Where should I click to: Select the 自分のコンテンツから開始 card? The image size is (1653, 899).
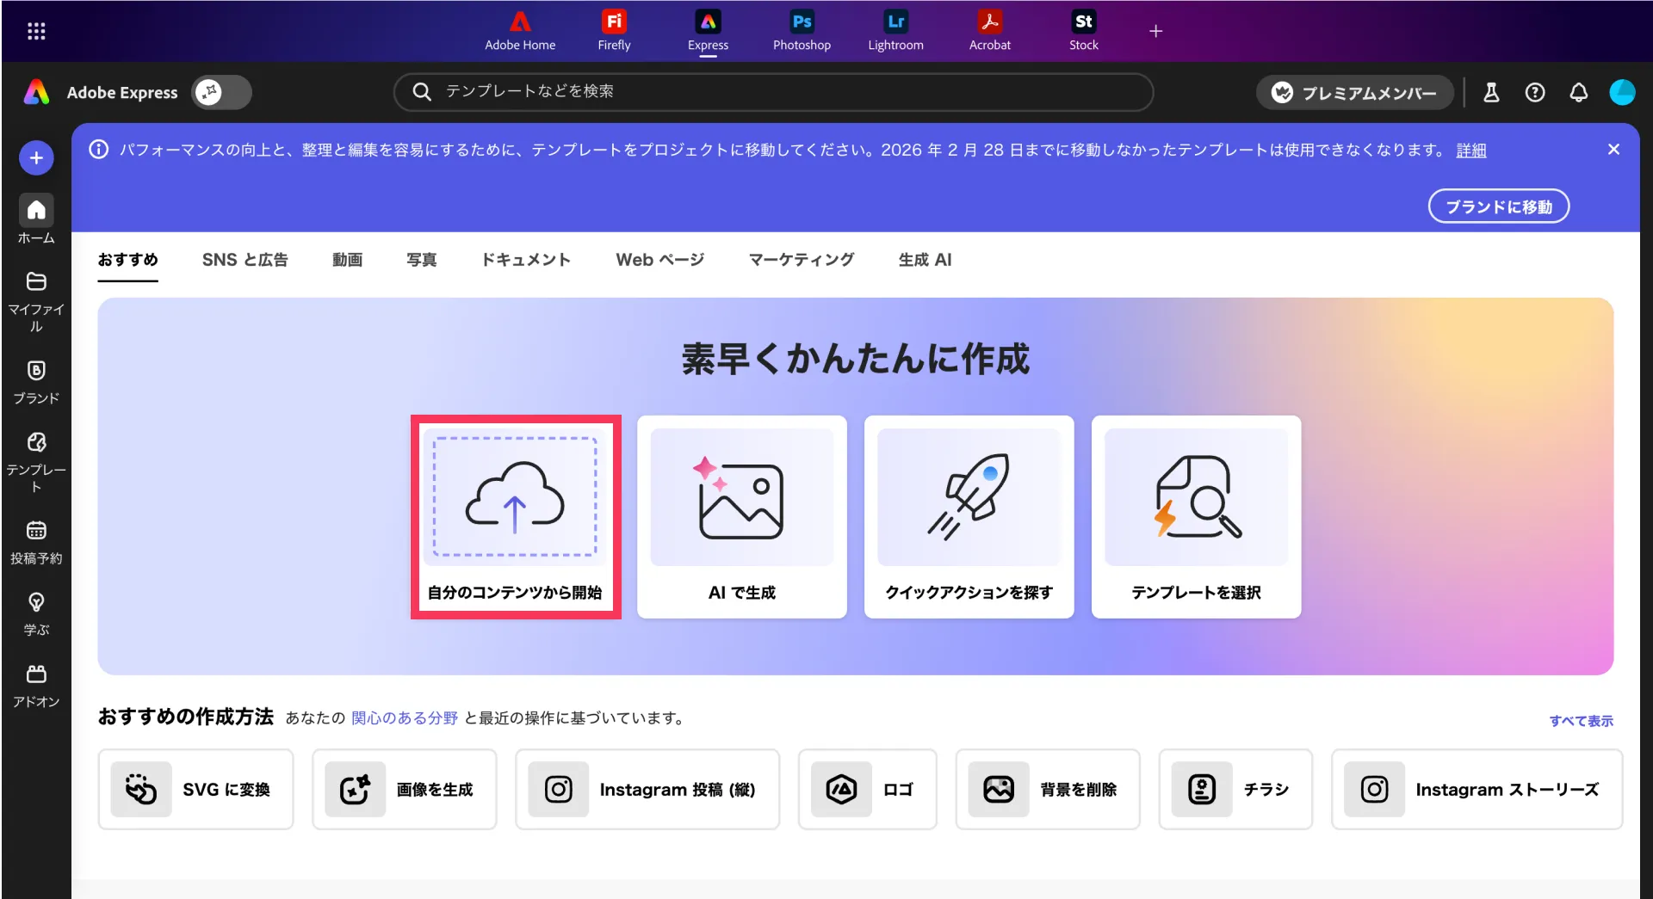(x=516, y=517)
